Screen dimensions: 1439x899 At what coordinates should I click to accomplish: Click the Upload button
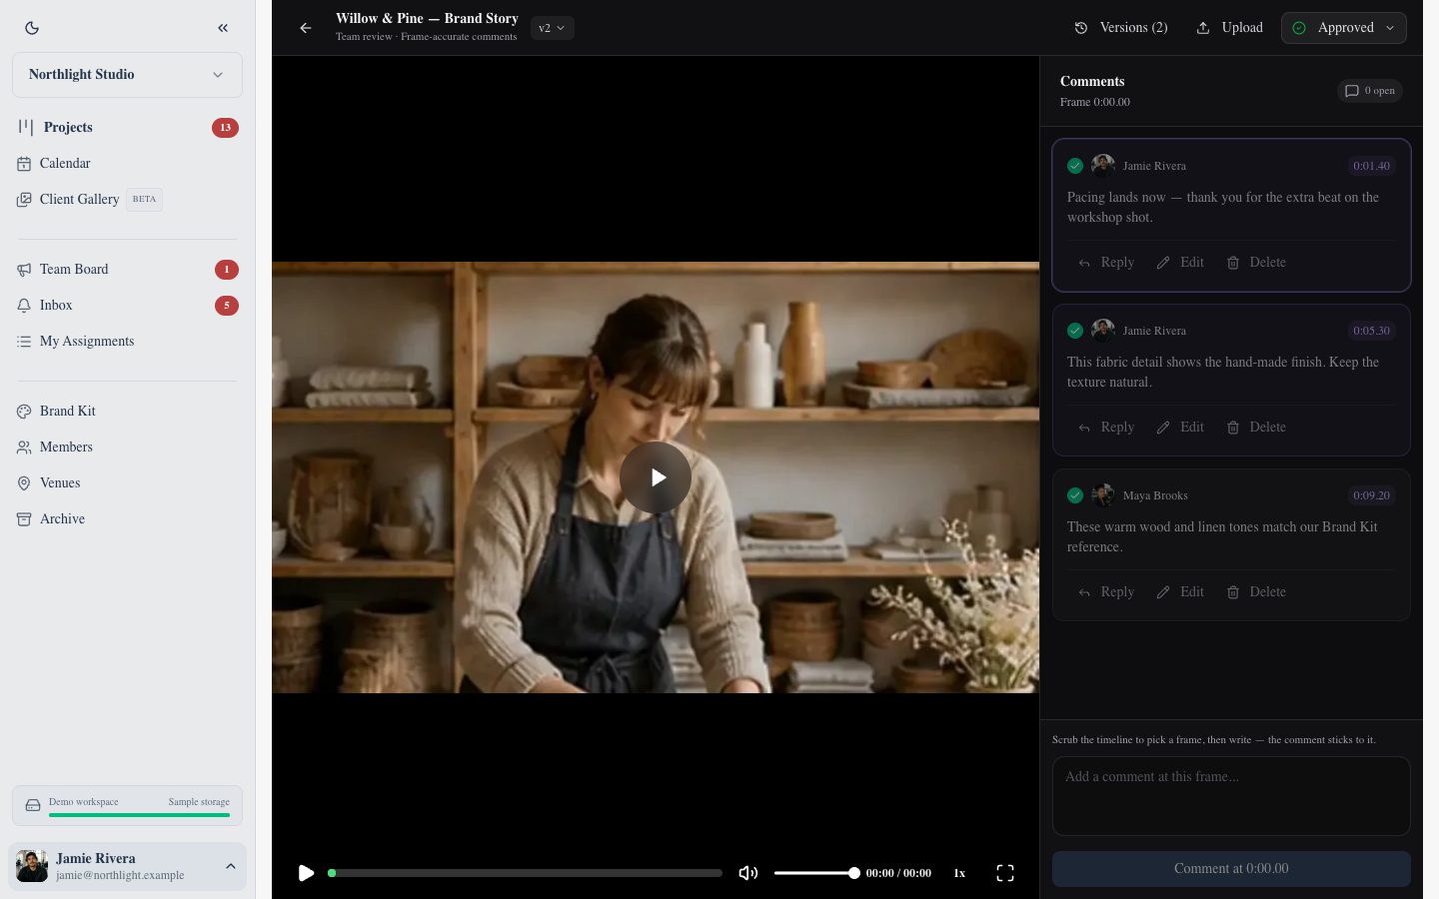coord(1230,28)
